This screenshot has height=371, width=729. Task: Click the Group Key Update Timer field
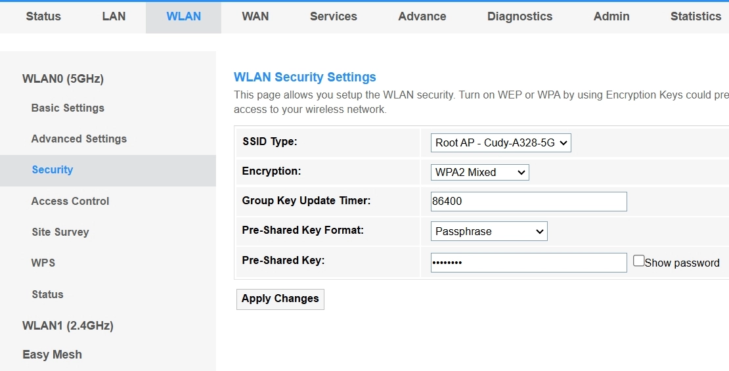point(529,202)
